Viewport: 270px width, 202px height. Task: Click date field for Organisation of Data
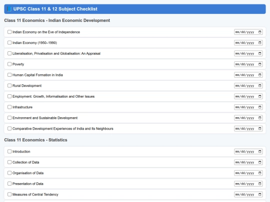[x=248, y=173]
